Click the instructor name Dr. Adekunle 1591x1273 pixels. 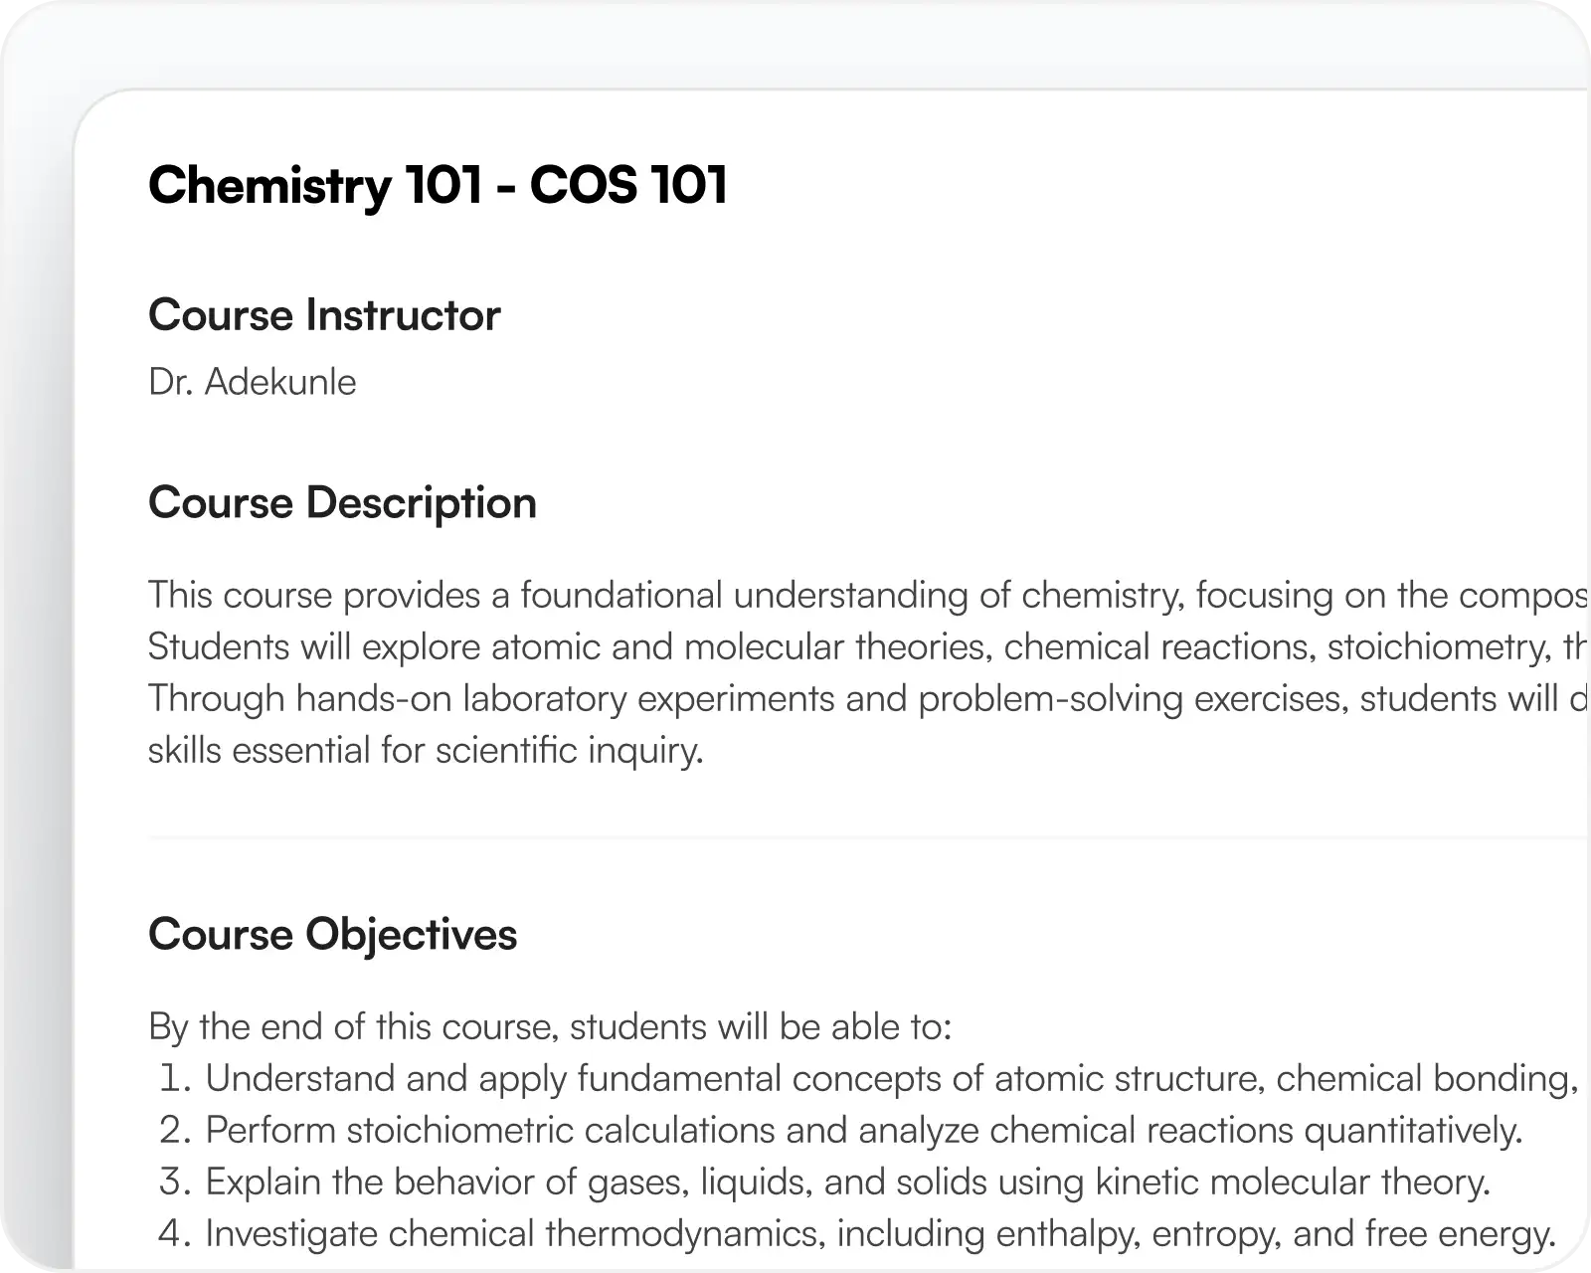click(252, 382)
